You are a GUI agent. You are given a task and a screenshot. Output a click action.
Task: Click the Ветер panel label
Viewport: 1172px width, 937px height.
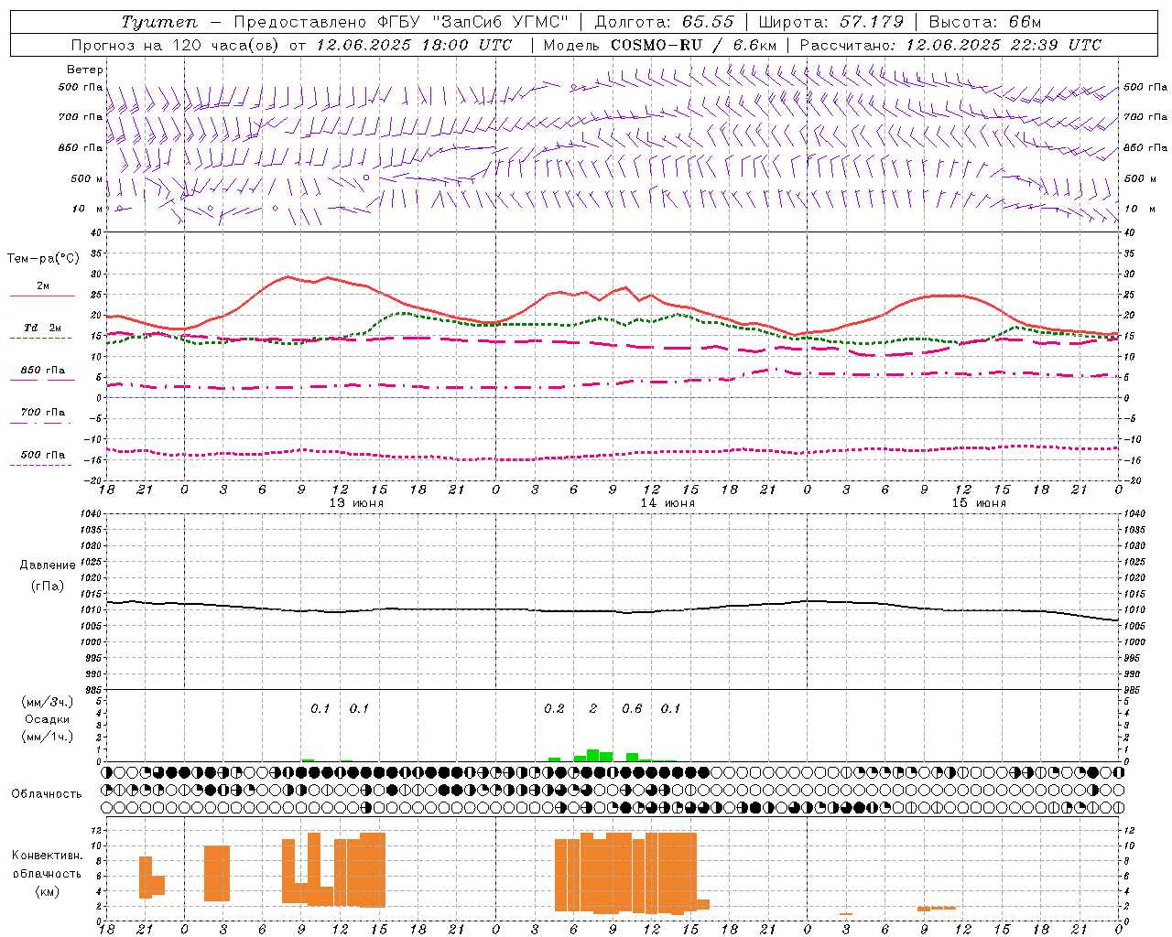tap(85, 70)
